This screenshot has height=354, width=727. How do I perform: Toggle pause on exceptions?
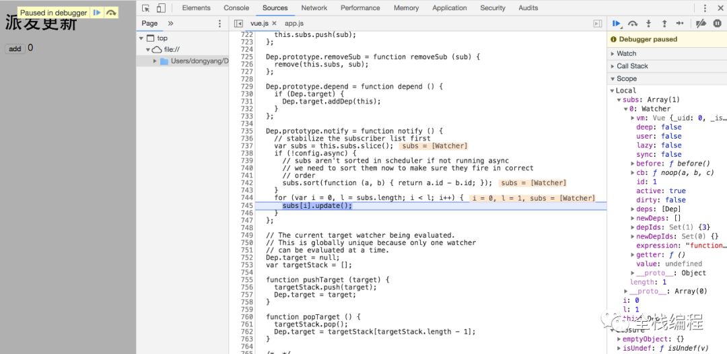click(x=718, y=23)
